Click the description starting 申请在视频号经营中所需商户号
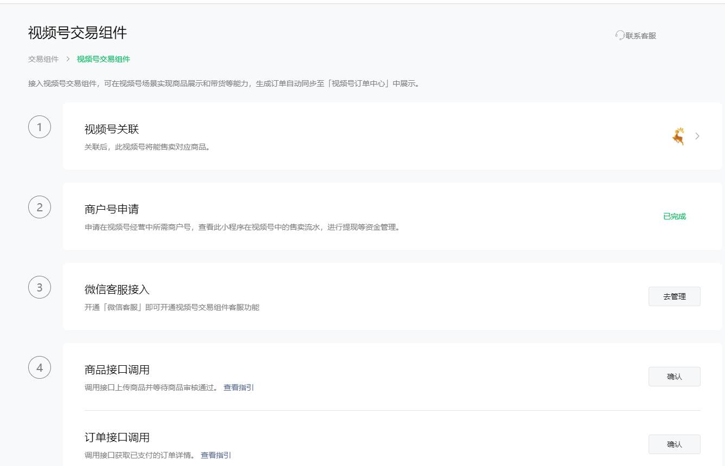The image size is (725, 466). tap(243, 227)
